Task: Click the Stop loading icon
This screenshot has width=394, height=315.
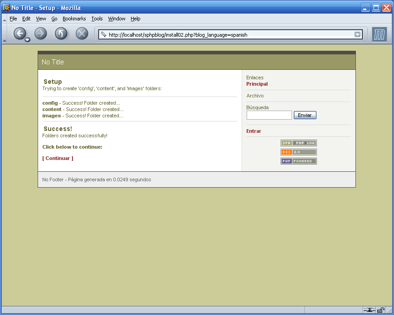Action: tap(81, 34)
